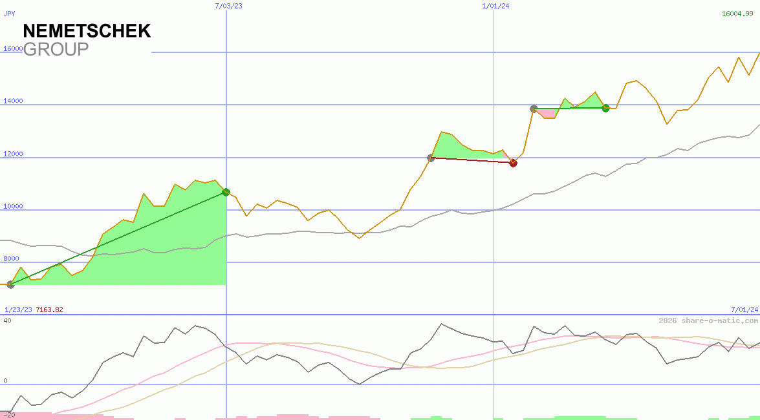Open the share-o-matic.com watermark link

click(x=708, y=320)
